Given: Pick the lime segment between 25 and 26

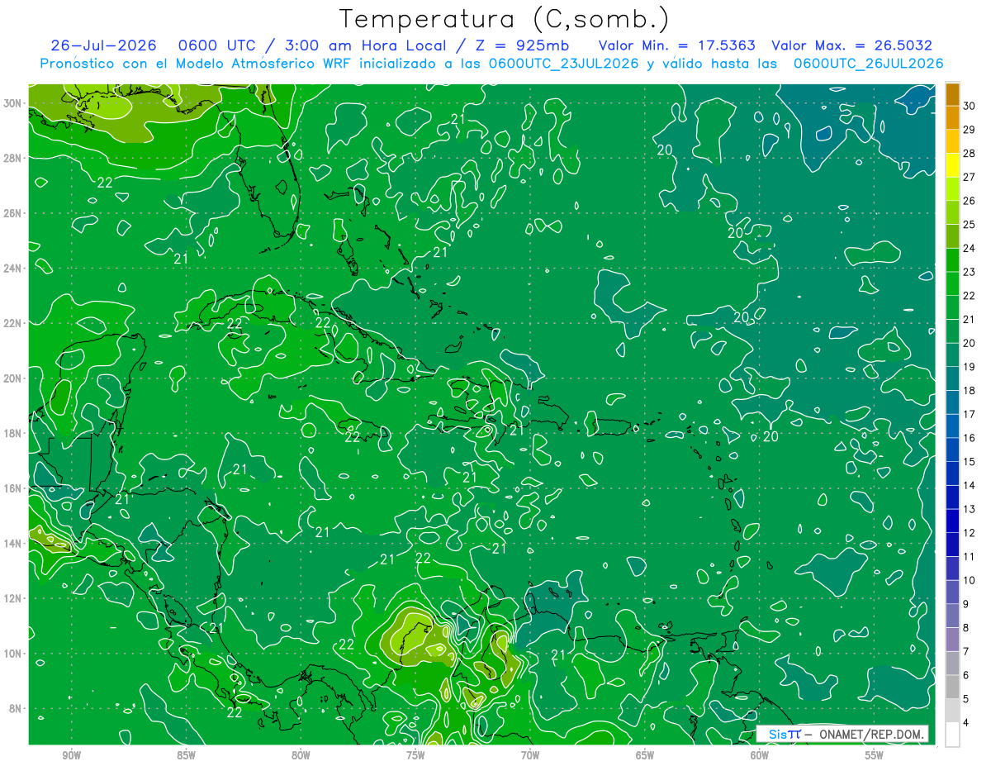Looking at the screenshot, I should [952, 212].
